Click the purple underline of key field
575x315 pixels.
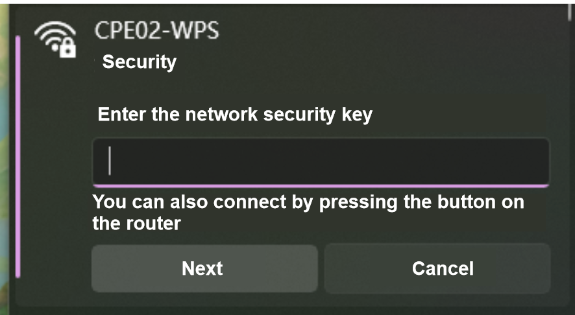[x=320, y=185]
